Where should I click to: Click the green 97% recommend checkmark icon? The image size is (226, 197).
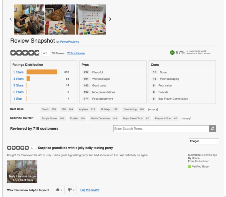pos(172,53)
